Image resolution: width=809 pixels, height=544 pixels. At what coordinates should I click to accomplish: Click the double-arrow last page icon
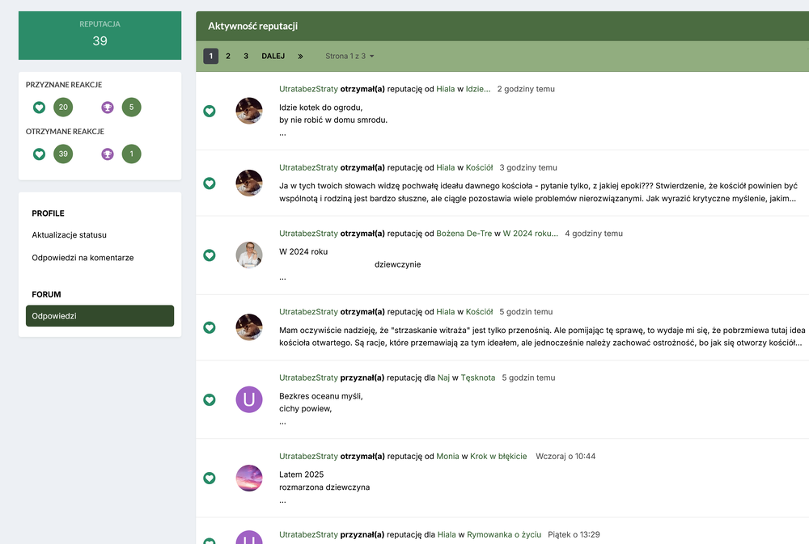click(300, 57)
